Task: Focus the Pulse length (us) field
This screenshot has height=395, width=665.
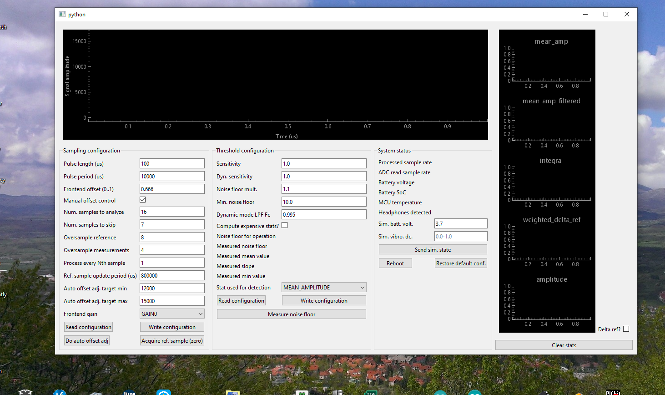Action: [172, 163]
